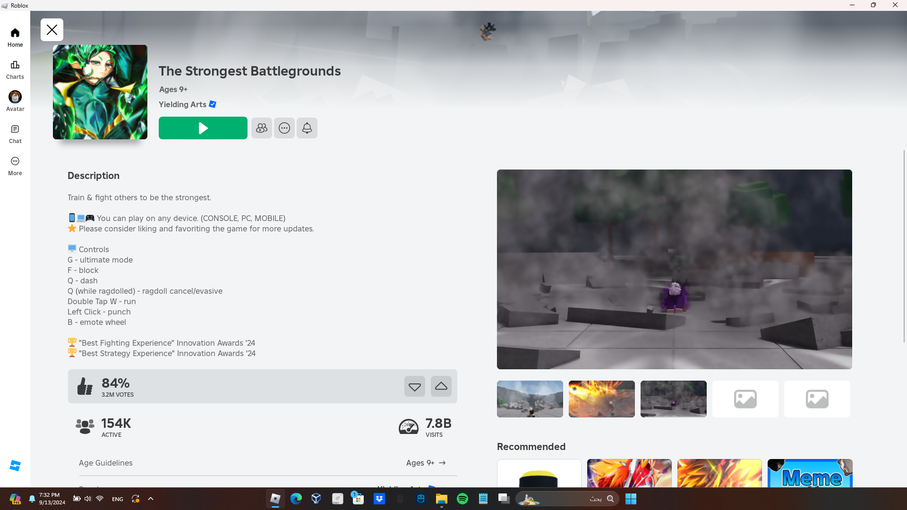The height and width of the screenshot is (510, 907).
Task: Click the game title The Strongest Battlegrounds
Action: pyautogui.click(x=250, y=71)
